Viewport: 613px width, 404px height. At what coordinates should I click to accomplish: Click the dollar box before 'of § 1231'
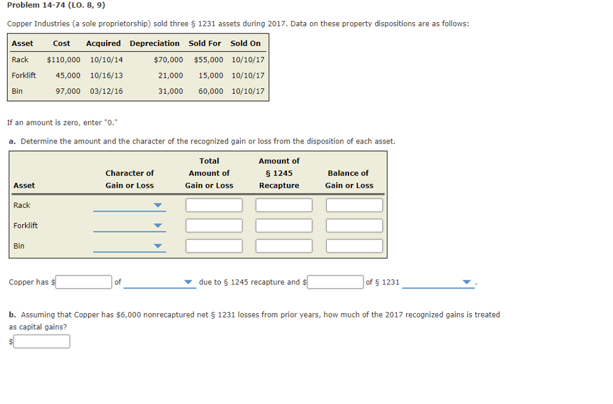click(x=335, y=281)
